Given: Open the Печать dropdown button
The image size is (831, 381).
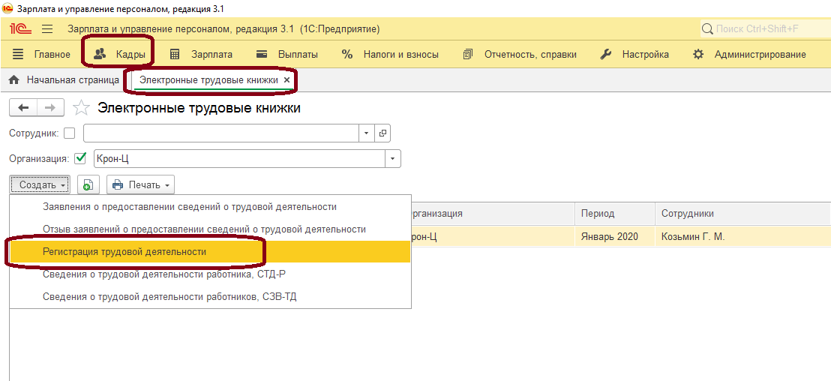Looking at the screenshot, I should point(140,185).
